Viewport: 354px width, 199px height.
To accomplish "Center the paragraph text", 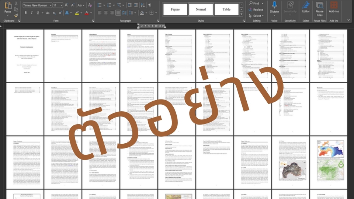I will tap(106, 13).
